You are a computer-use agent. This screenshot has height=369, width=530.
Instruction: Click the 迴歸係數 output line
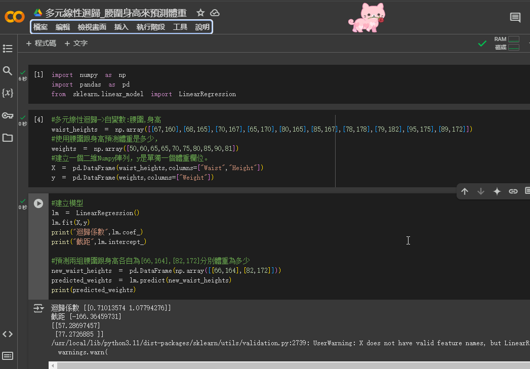111,308
